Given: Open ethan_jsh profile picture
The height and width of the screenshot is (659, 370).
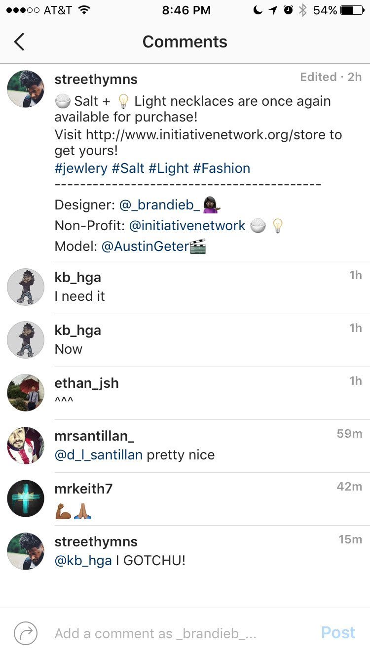Looking at the screenshot, I should [26, 393].
